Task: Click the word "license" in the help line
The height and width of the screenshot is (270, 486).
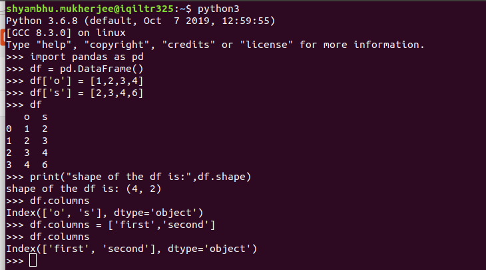Action: pyautogui.click(x=266, y=45)
